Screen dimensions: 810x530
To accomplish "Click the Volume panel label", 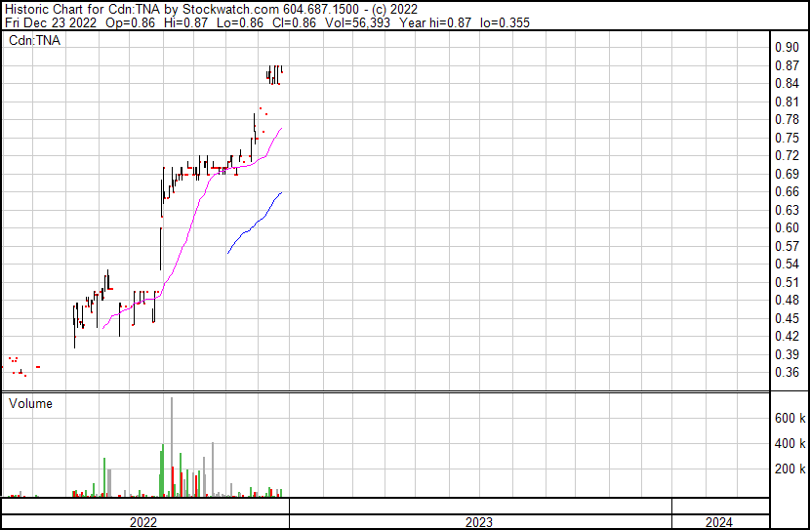I will [30, 403].
